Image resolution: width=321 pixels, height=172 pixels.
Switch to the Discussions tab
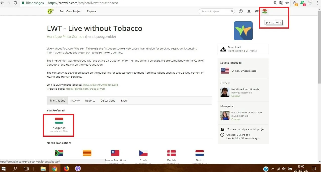click(x=108, y=101)
